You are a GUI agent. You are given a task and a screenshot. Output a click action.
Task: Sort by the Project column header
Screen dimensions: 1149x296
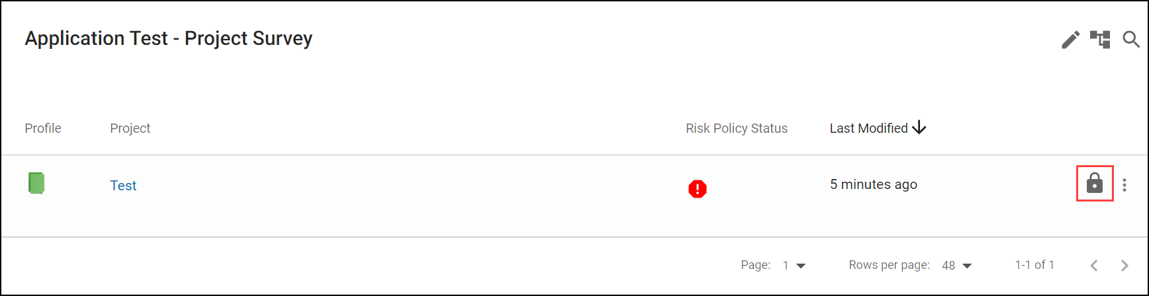point(130,128)
